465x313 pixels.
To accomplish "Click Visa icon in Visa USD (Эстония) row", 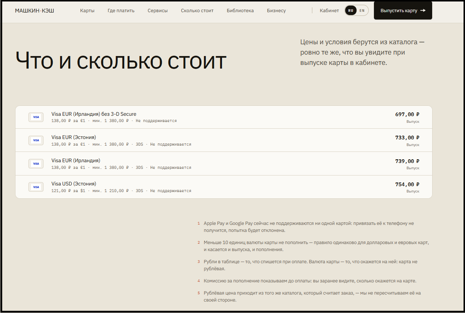I will click(x=36, y=187).
